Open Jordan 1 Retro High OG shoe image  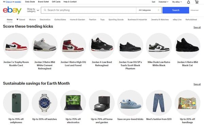73,46
